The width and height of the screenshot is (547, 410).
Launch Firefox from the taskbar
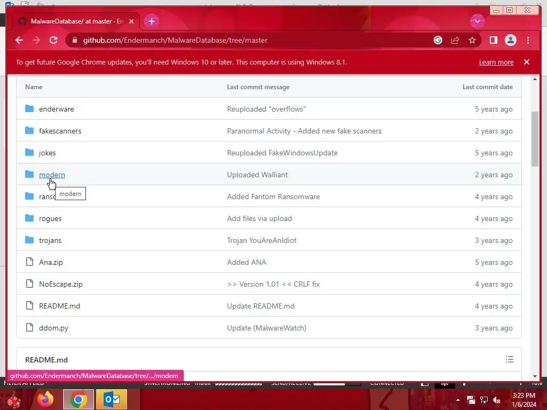[x=45, y=399]
